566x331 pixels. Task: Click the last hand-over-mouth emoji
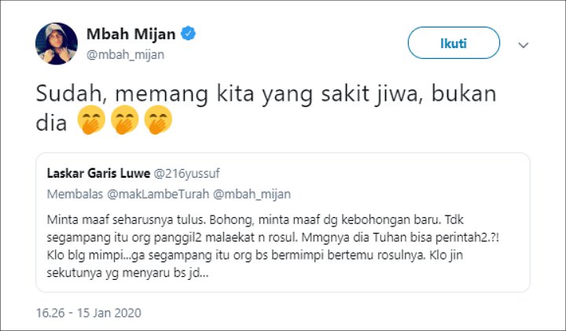point(158,122)
